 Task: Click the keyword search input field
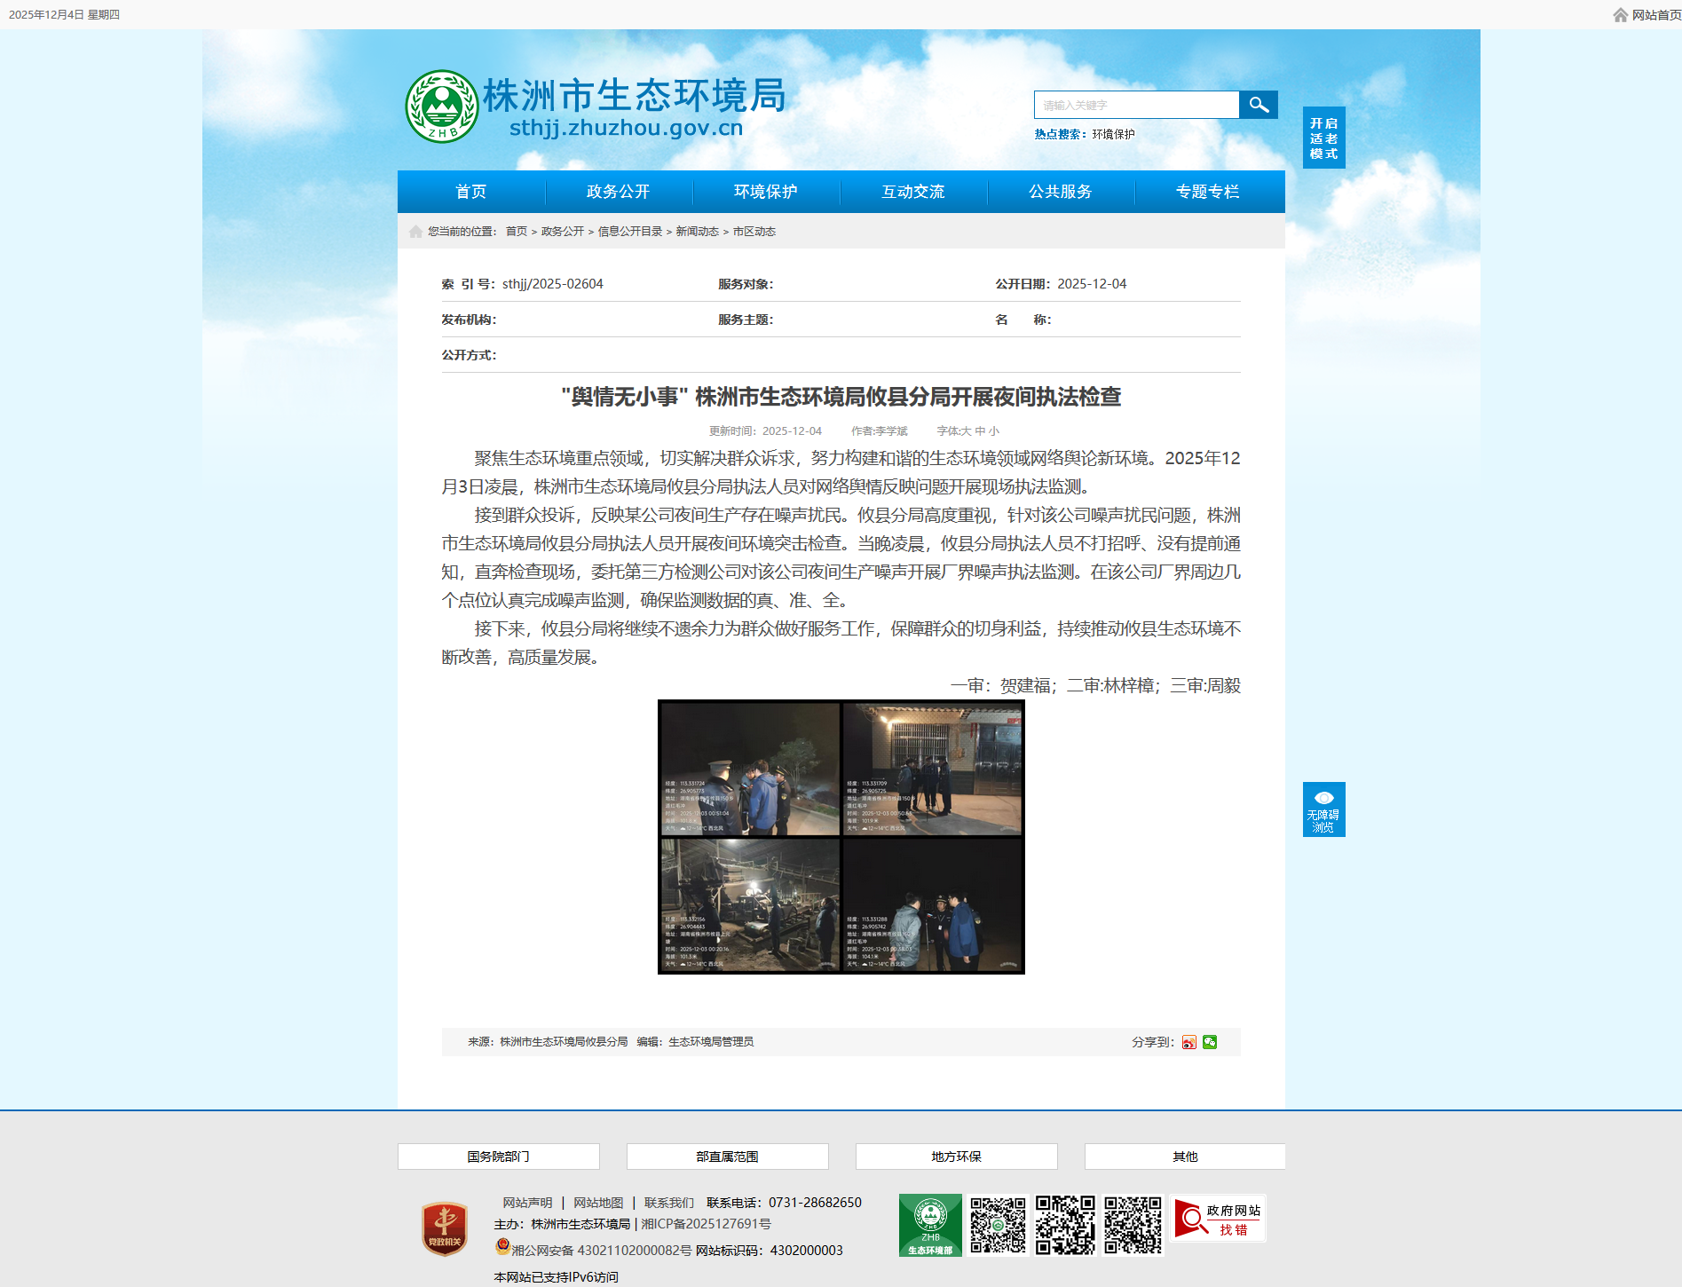[1136, 105]
